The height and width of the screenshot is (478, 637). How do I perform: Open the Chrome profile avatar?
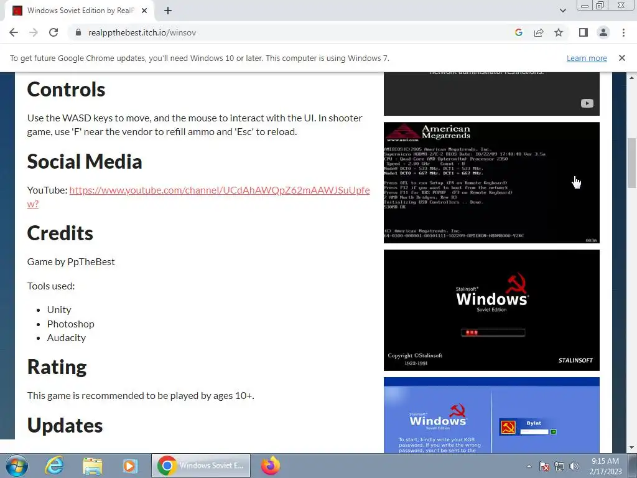[x=603, y=32]
